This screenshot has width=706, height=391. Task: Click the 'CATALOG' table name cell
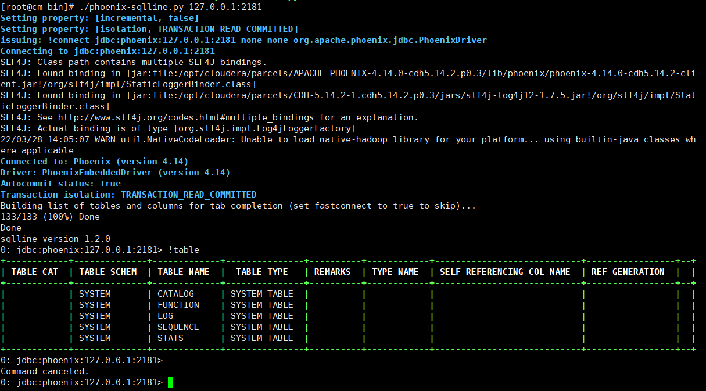point(175,294)
